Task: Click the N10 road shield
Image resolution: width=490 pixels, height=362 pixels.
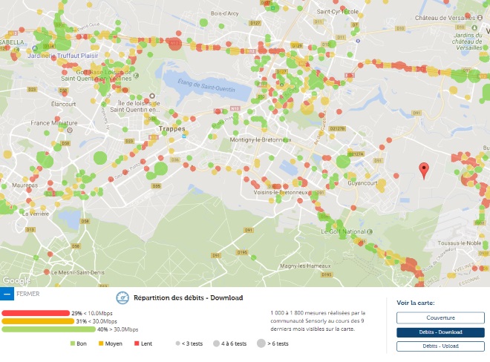Action: [235, 108]
